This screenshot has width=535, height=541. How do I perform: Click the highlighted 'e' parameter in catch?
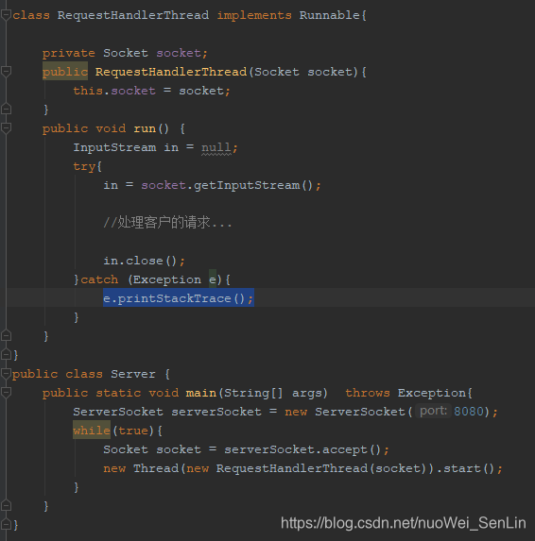[213, 279]
